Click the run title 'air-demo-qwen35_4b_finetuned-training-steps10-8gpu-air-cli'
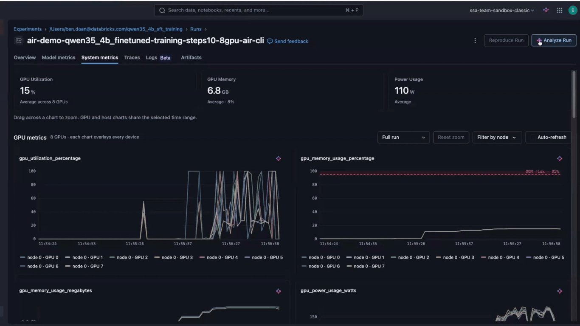The width and height of the screenshot is (580, 326). tap(145, 41)
